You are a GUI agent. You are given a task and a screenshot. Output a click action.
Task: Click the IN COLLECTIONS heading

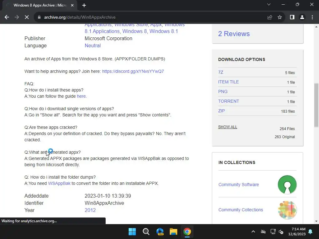click(237, 162)
